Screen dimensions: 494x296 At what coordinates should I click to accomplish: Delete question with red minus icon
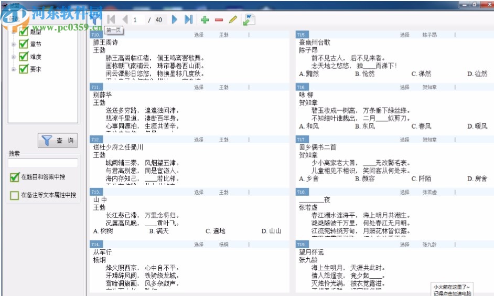219,20
